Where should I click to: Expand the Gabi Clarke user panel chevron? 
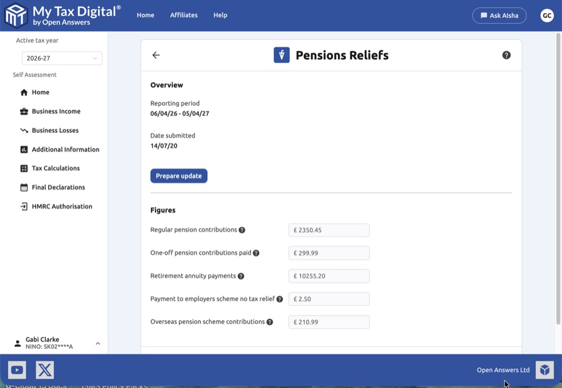(x=98, y=343)
